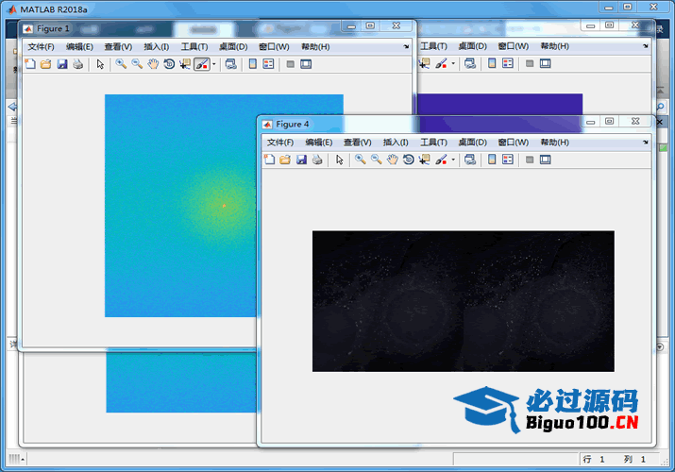Click the dark image in Figure 4
This screenshot has width=675, height=472.
[x=464, y=301]
